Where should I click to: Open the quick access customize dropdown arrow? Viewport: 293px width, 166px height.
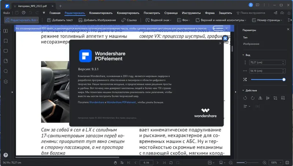pos(44,13)
